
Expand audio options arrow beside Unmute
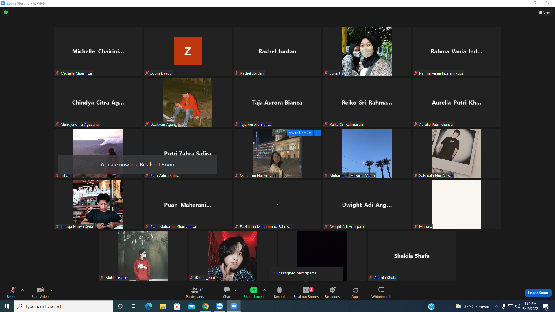[x=23, y=290]
